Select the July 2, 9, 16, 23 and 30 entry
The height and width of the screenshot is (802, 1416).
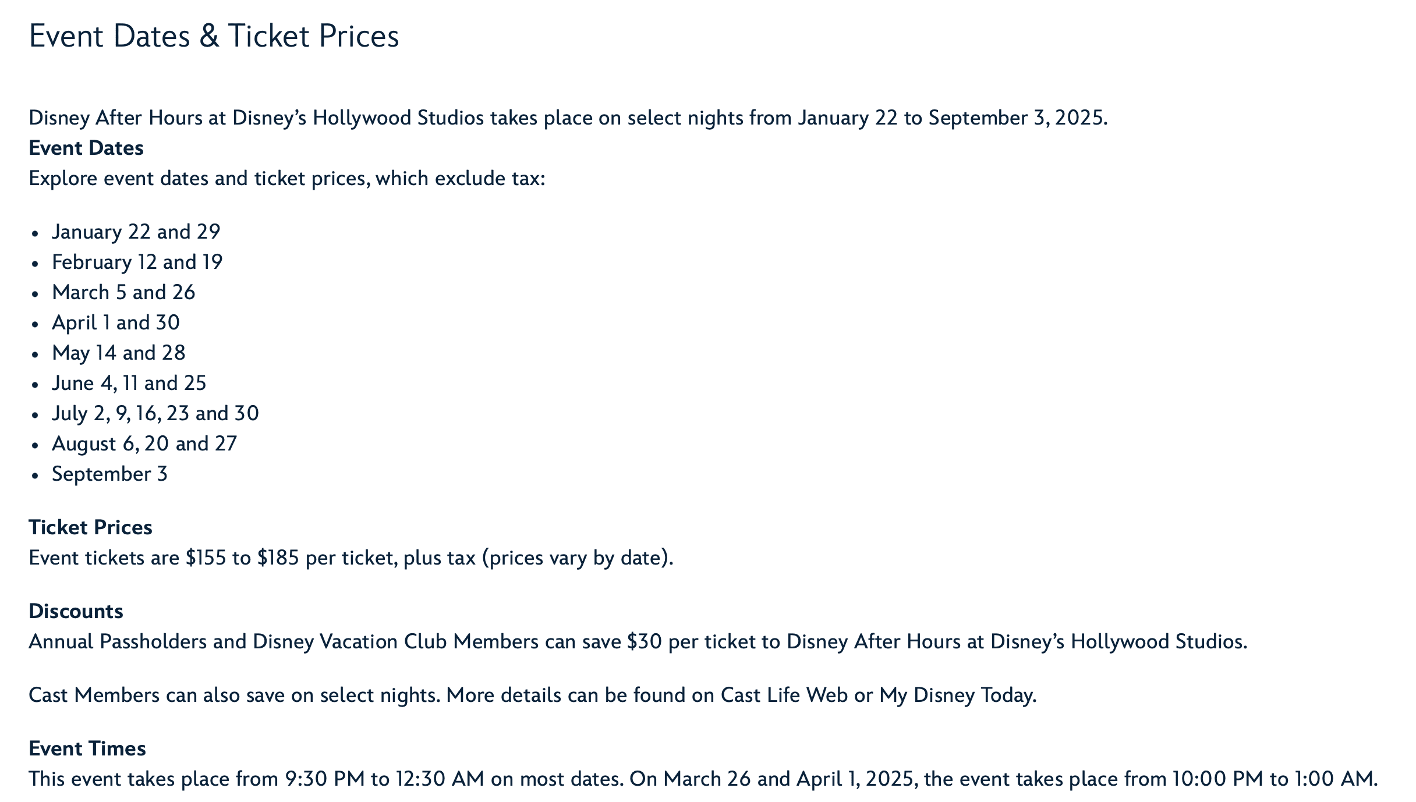155,413
